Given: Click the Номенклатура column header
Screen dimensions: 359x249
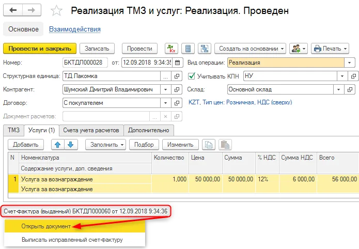Looking at the screenshot, I should [x=85, y=158].
